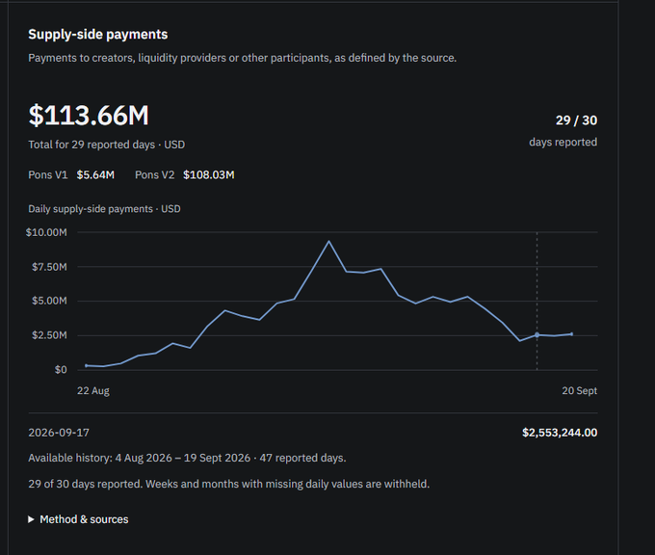655x555 pixels.
Task: Click the peak of the payments line
Action: (x=328, y=241)
